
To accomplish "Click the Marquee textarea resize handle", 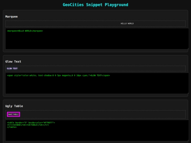I will coord(188,49).
